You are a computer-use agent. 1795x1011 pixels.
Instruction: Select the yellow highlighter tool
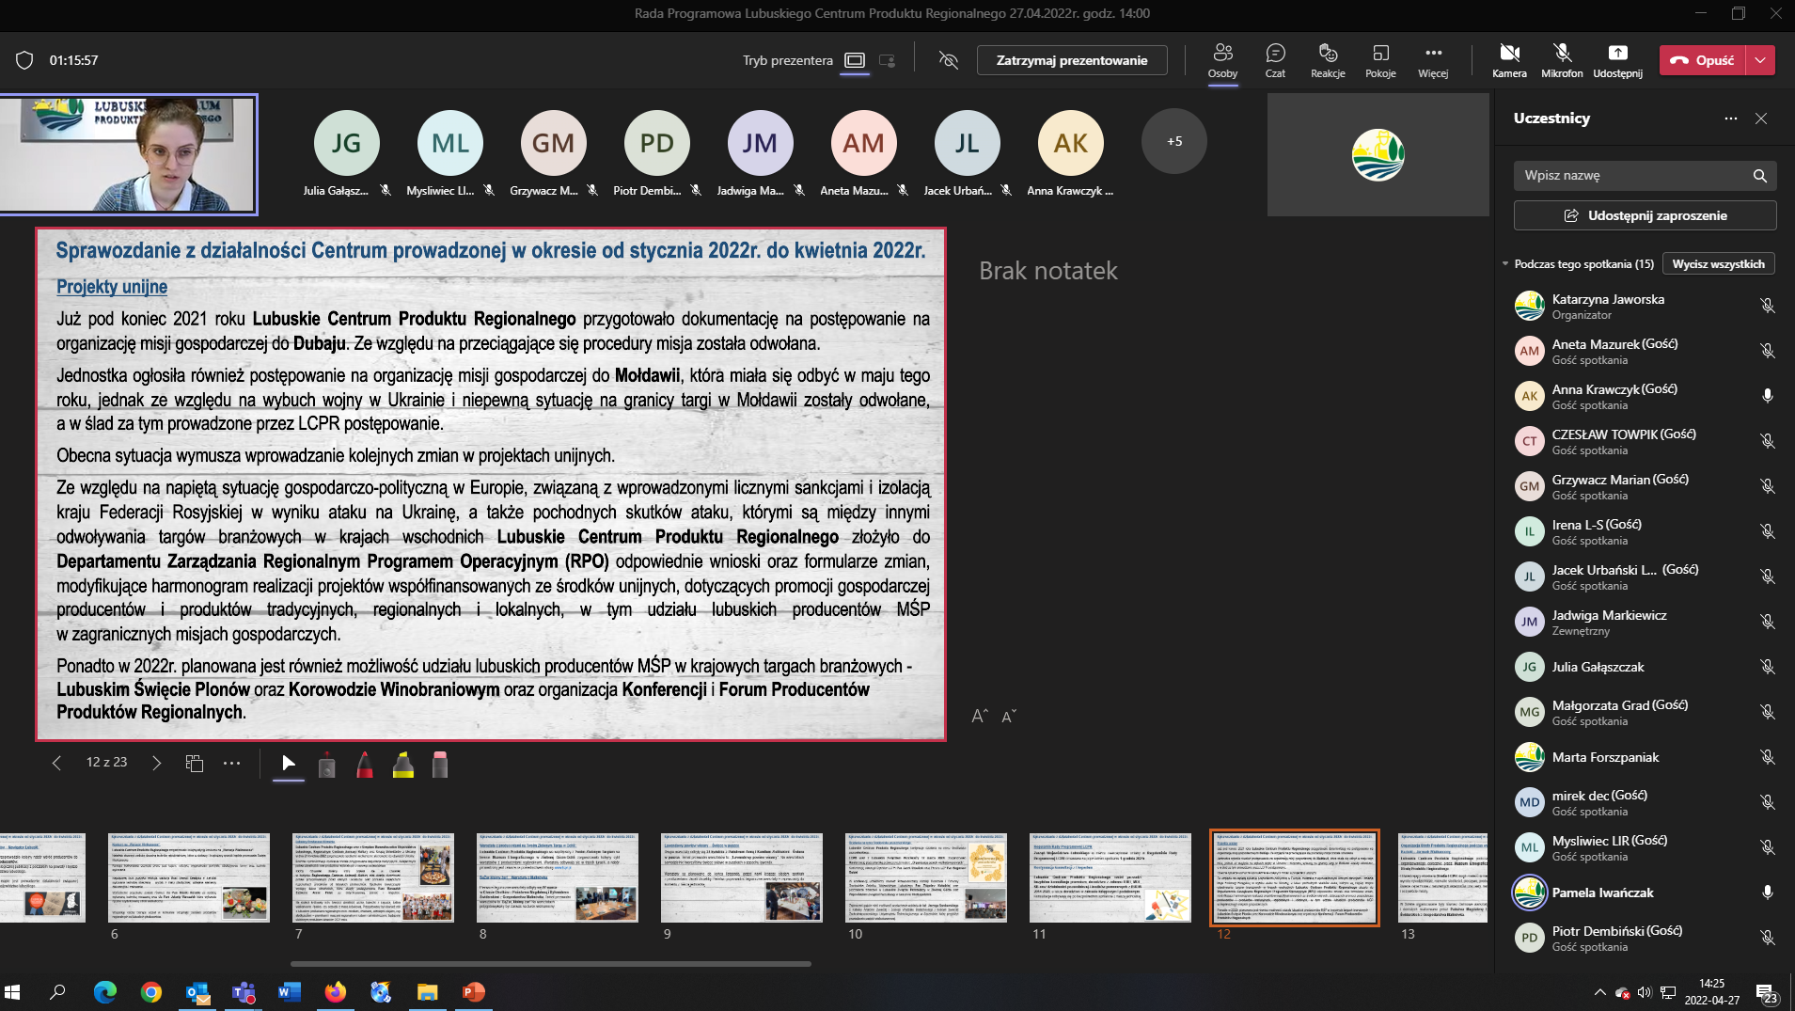click(x=403, y=765)
